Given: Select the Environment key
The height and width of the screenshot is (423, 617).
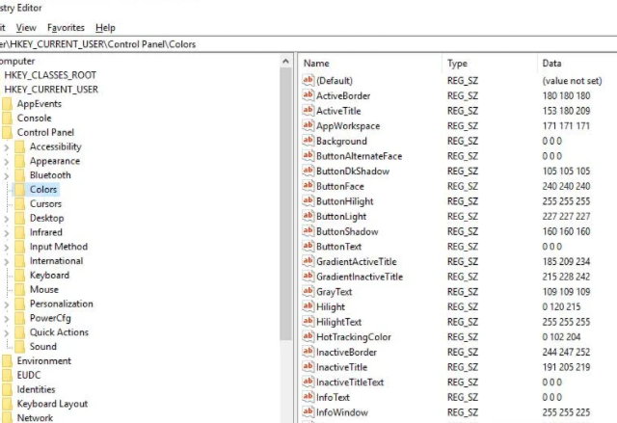Looking at the screenshot, I should click(x=44, y=360).
